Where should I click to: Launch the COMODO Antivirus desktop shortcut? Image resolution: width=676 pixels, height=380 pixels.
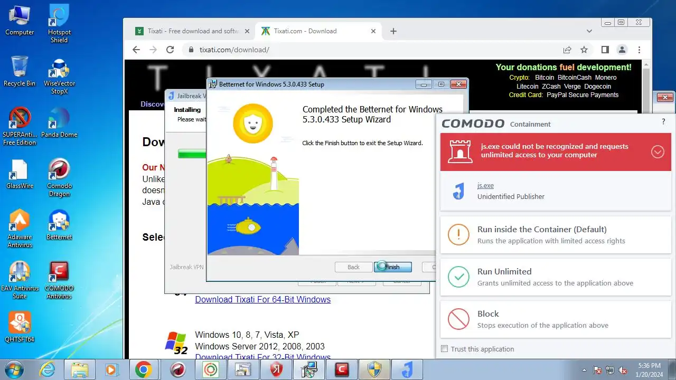[x=59, y=280]
